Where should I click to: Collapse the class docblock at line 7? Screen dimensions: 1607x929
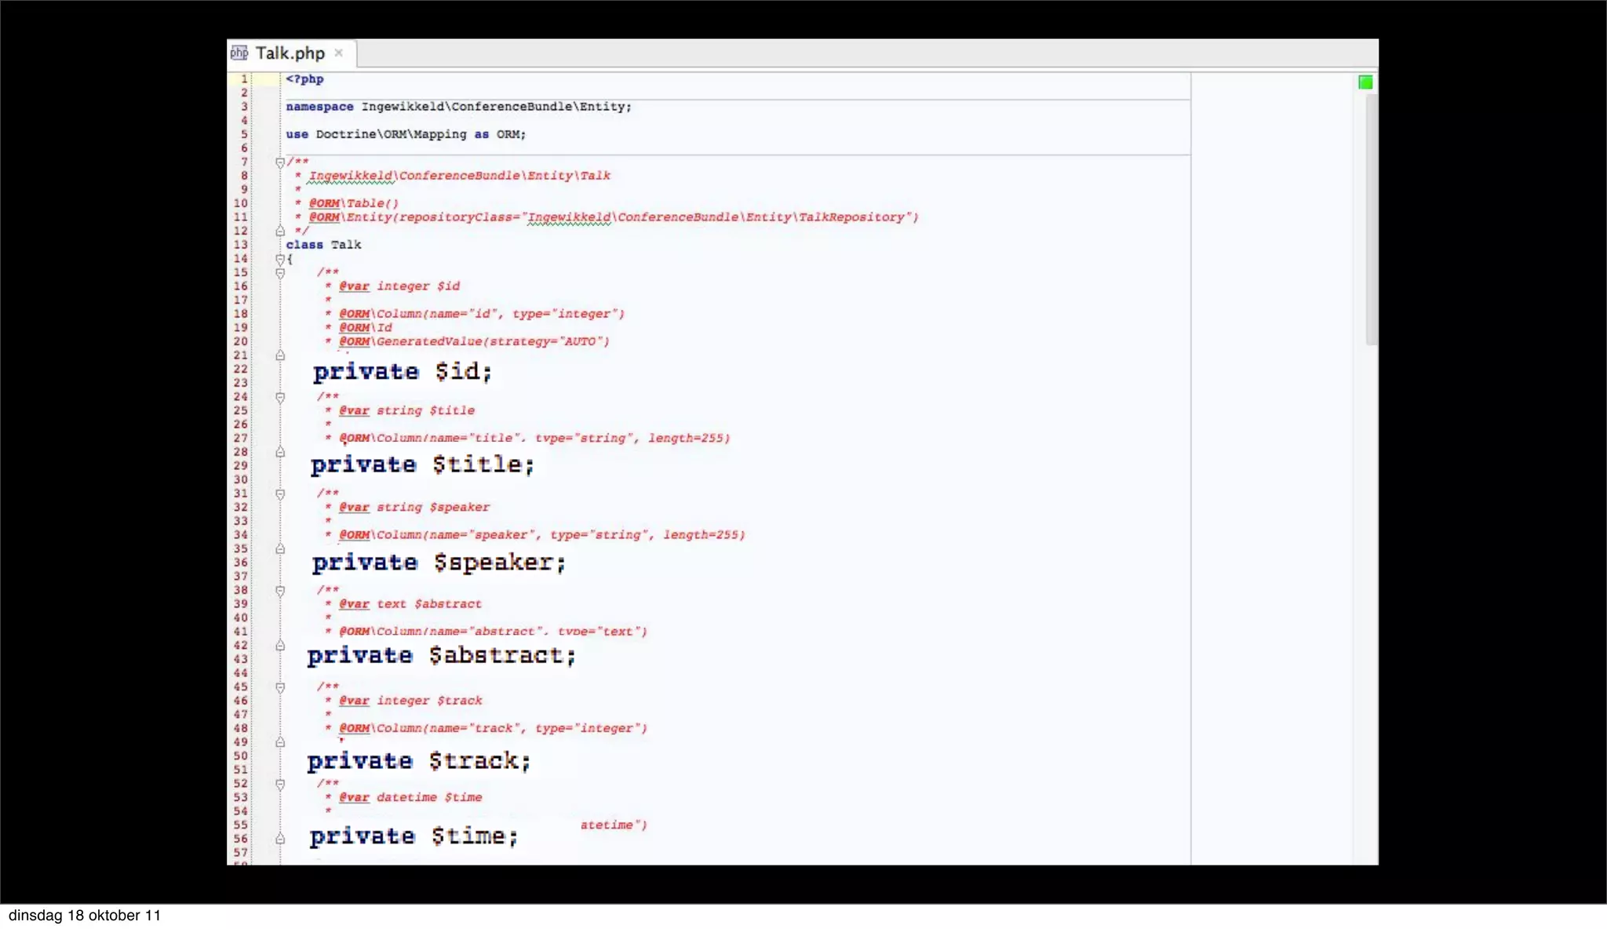(280, 162)
